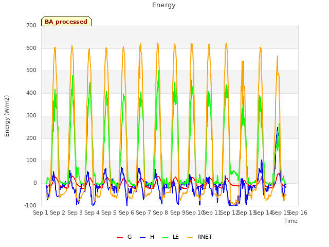Click the Sep 2 x-axis label
Image resolution: width=329 pixels, height=247 pixels.
[x=58, y=213]
